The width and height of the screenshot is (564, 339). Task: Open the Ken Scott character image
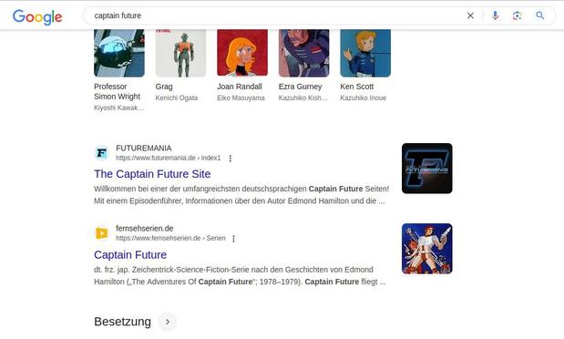[365, 53]
